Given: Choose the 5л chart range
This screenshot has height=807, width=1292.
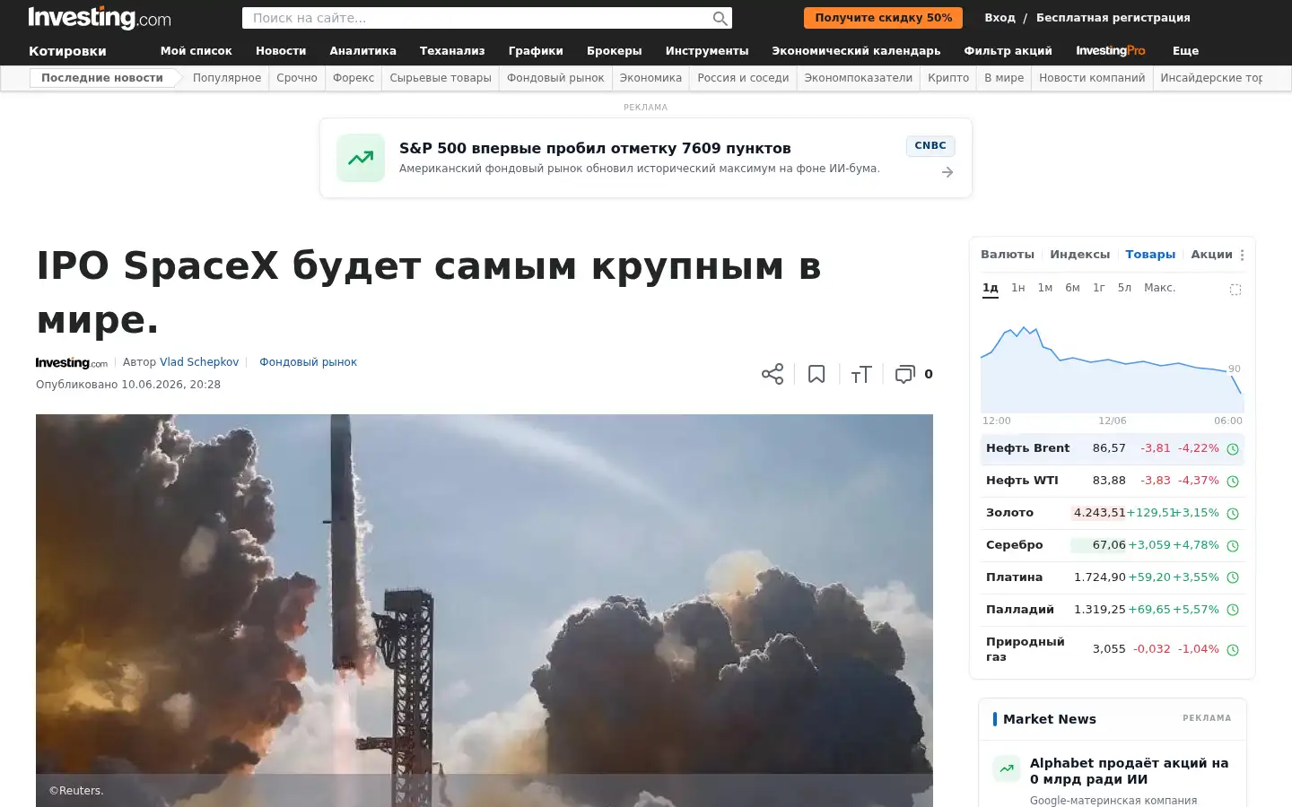Looking at the screenshot, I should 1124,288.
